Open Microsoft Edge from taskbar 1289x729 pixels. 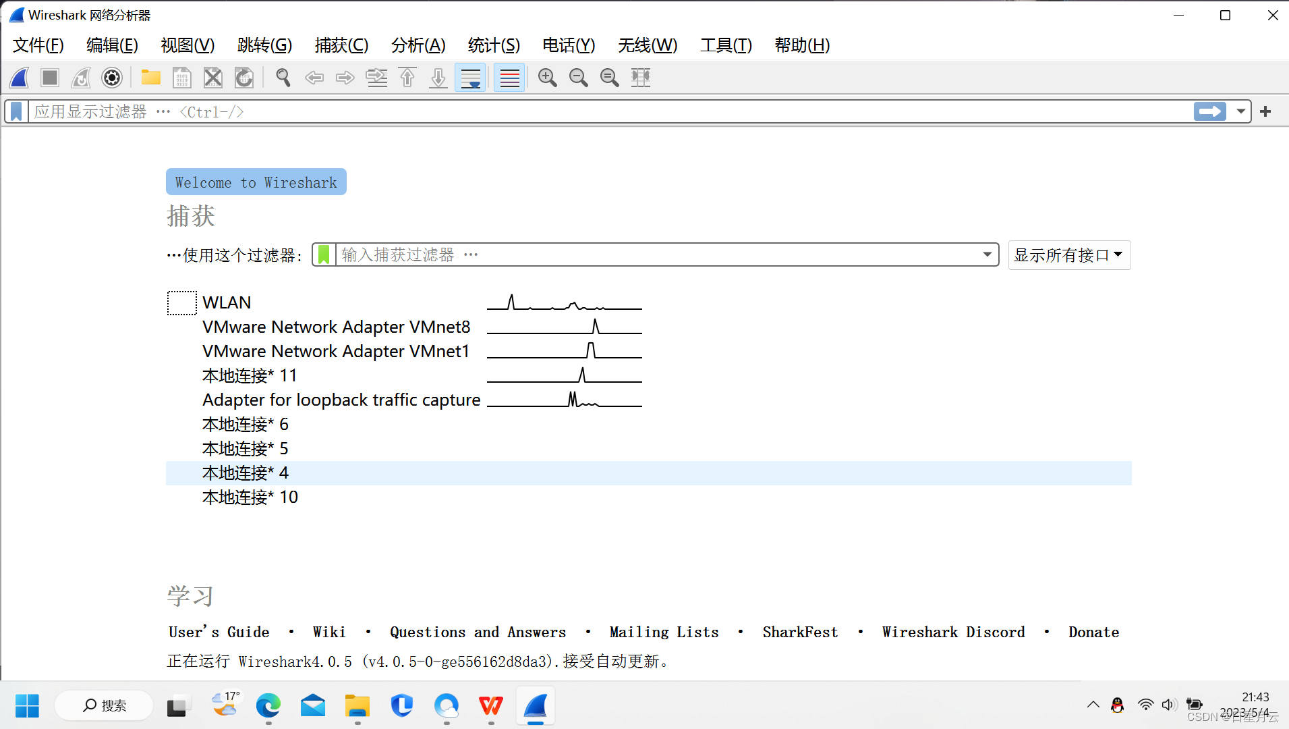268,706
